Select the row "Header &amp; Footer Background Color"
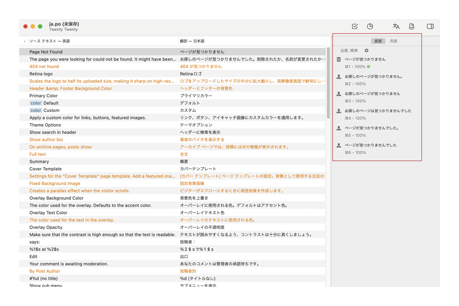Viewport: 459px width, 306px height. [173, 88]
